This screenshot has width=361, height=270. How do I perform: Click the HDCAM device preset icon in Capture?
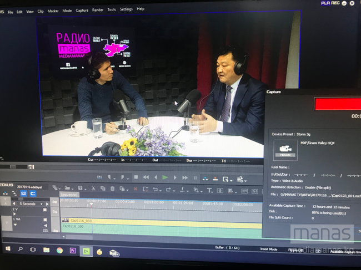point(285,150)
